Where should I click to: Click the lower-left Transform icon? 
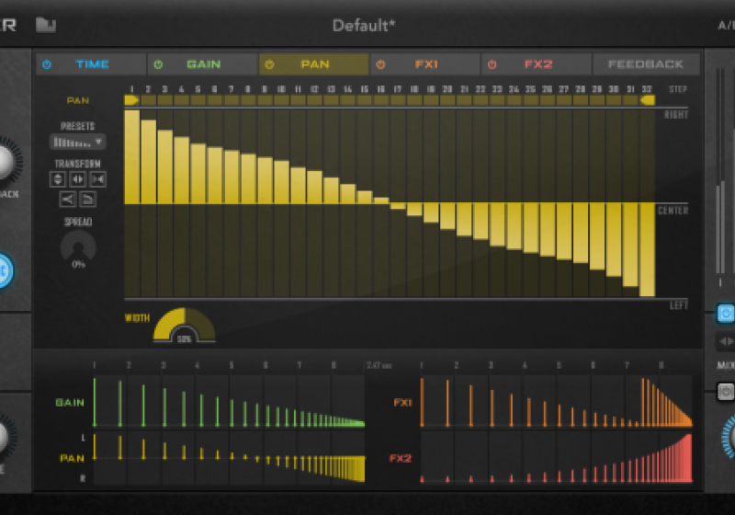[x=68, y=199]
